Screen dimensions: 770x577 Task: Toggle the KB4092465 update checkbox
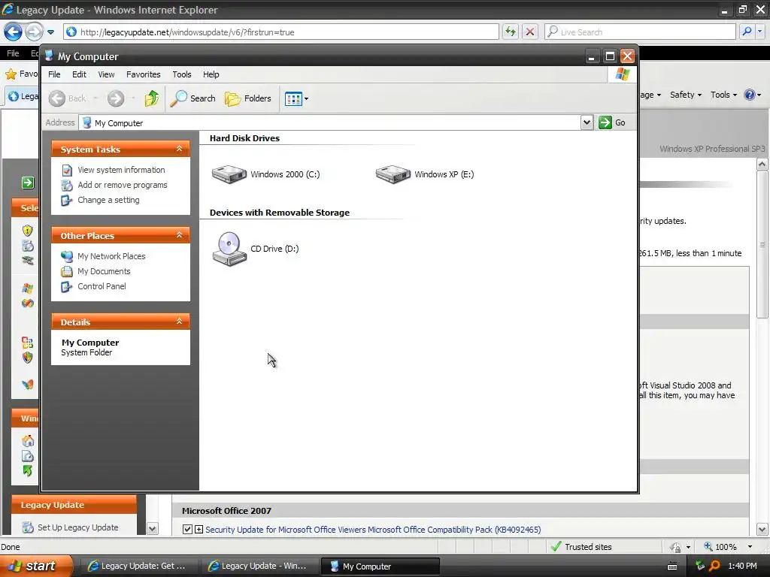click(187, 529)
